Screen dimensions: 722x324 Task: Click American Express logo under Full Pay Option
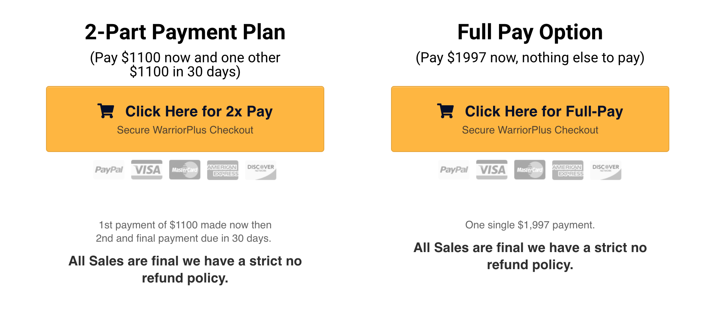pos(568,170)
